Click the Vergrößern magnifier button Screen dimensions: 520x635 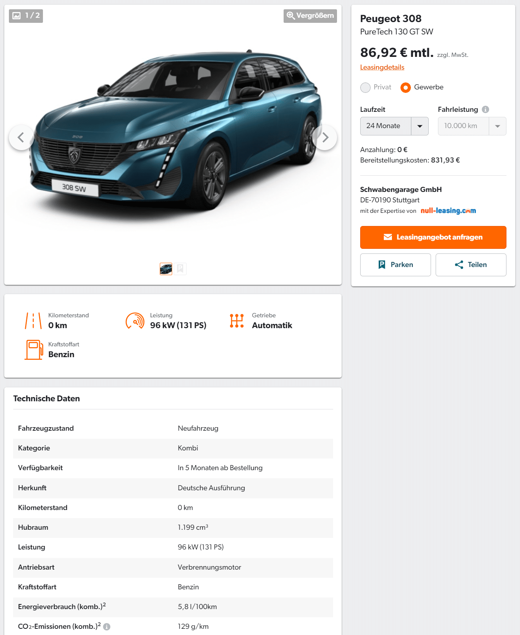(x=310, y=16)
